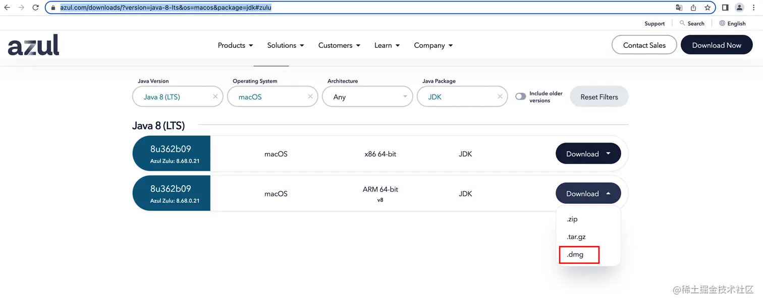763x304 pixels.
Task: Expand the Company menu
Action: 433,45
